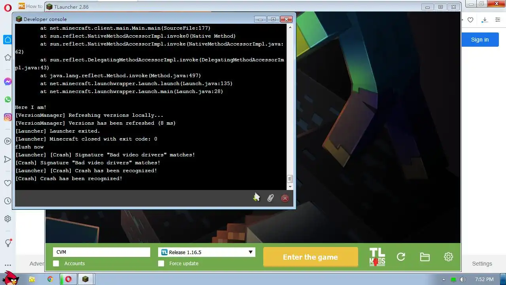This screenshot has width=506, height=285.
Task: Click Enter the game button
Action: click(x=310, y=257)
